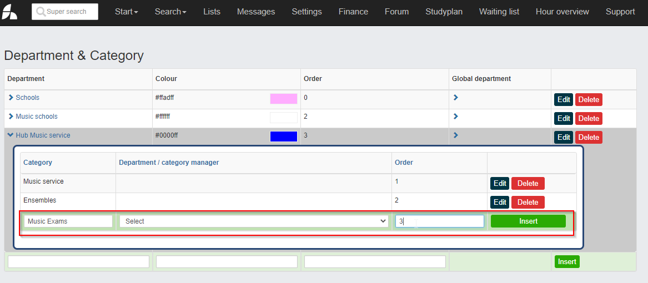This screenshot has height=283, width=648.
Task: Click the Category column header
Action: [38, 163]
